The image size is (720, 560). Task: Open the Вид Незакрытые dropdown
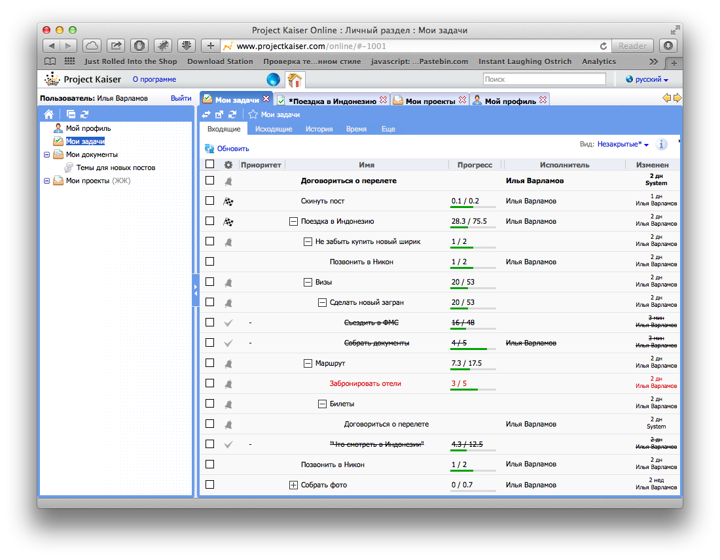click(623, 144)
